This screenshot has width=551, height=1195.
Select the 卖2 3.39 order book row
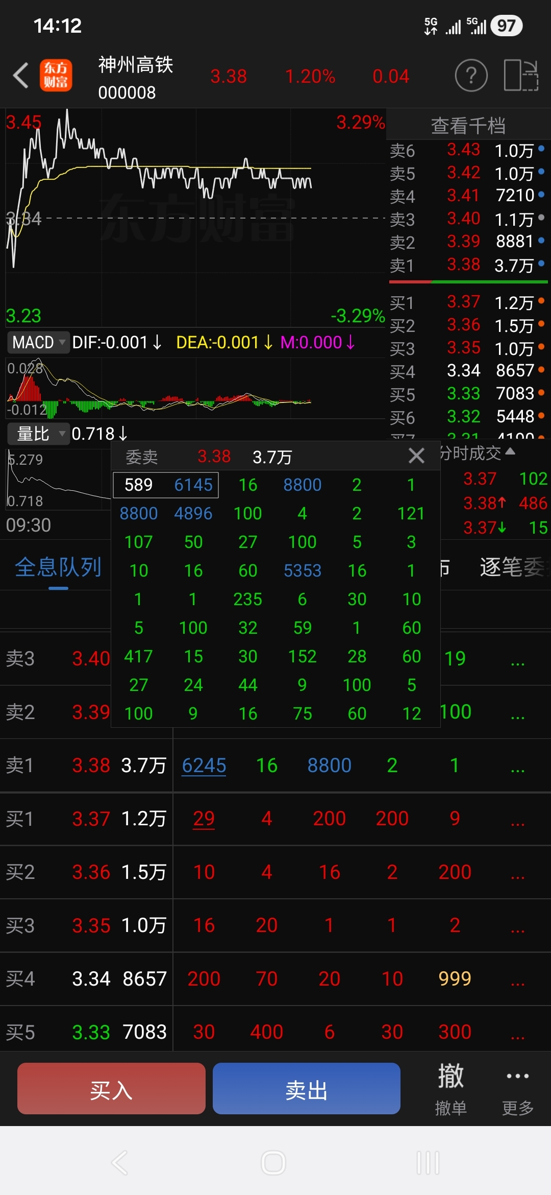468,241
